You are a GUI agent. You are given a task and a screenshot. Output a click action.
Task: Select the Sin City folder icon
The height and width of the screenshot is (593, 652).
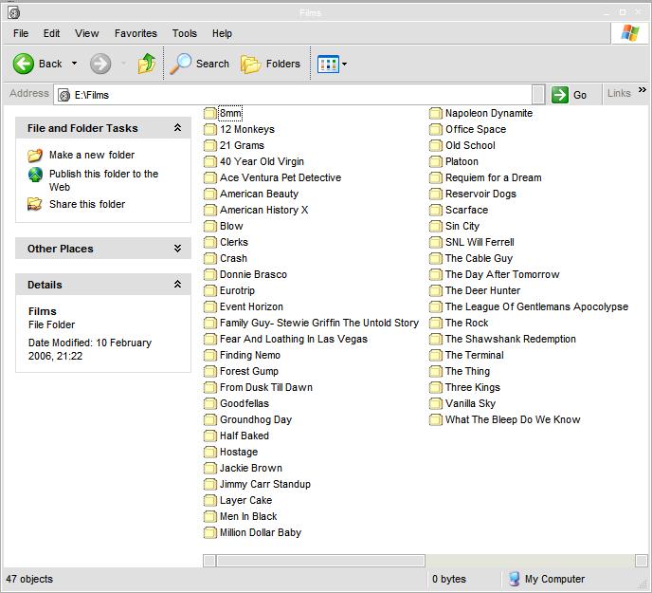(x=436, y=226)
